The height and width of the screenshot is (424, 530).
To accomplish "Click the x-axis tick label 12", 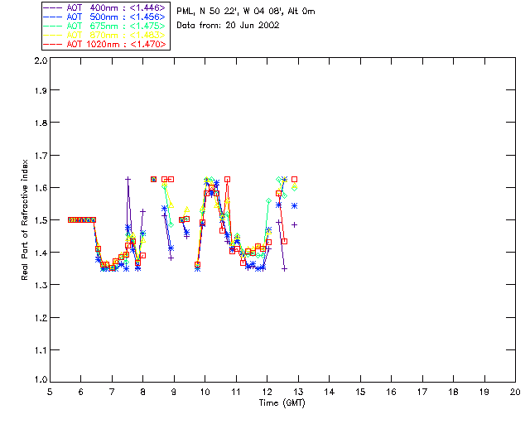I will (267, 392).
